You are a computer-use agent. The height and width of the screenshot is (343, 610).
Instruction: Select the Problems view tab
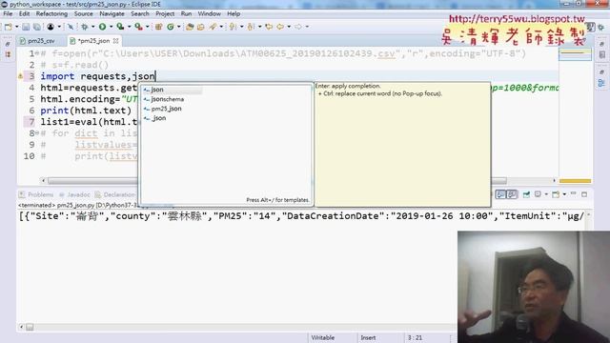pos(36,194)
